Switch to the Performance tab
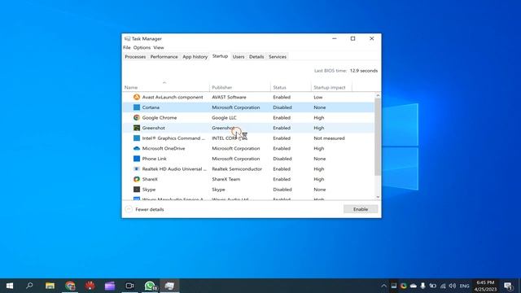The height and width of the screenshot is (293, 521). tap(164, 57)
